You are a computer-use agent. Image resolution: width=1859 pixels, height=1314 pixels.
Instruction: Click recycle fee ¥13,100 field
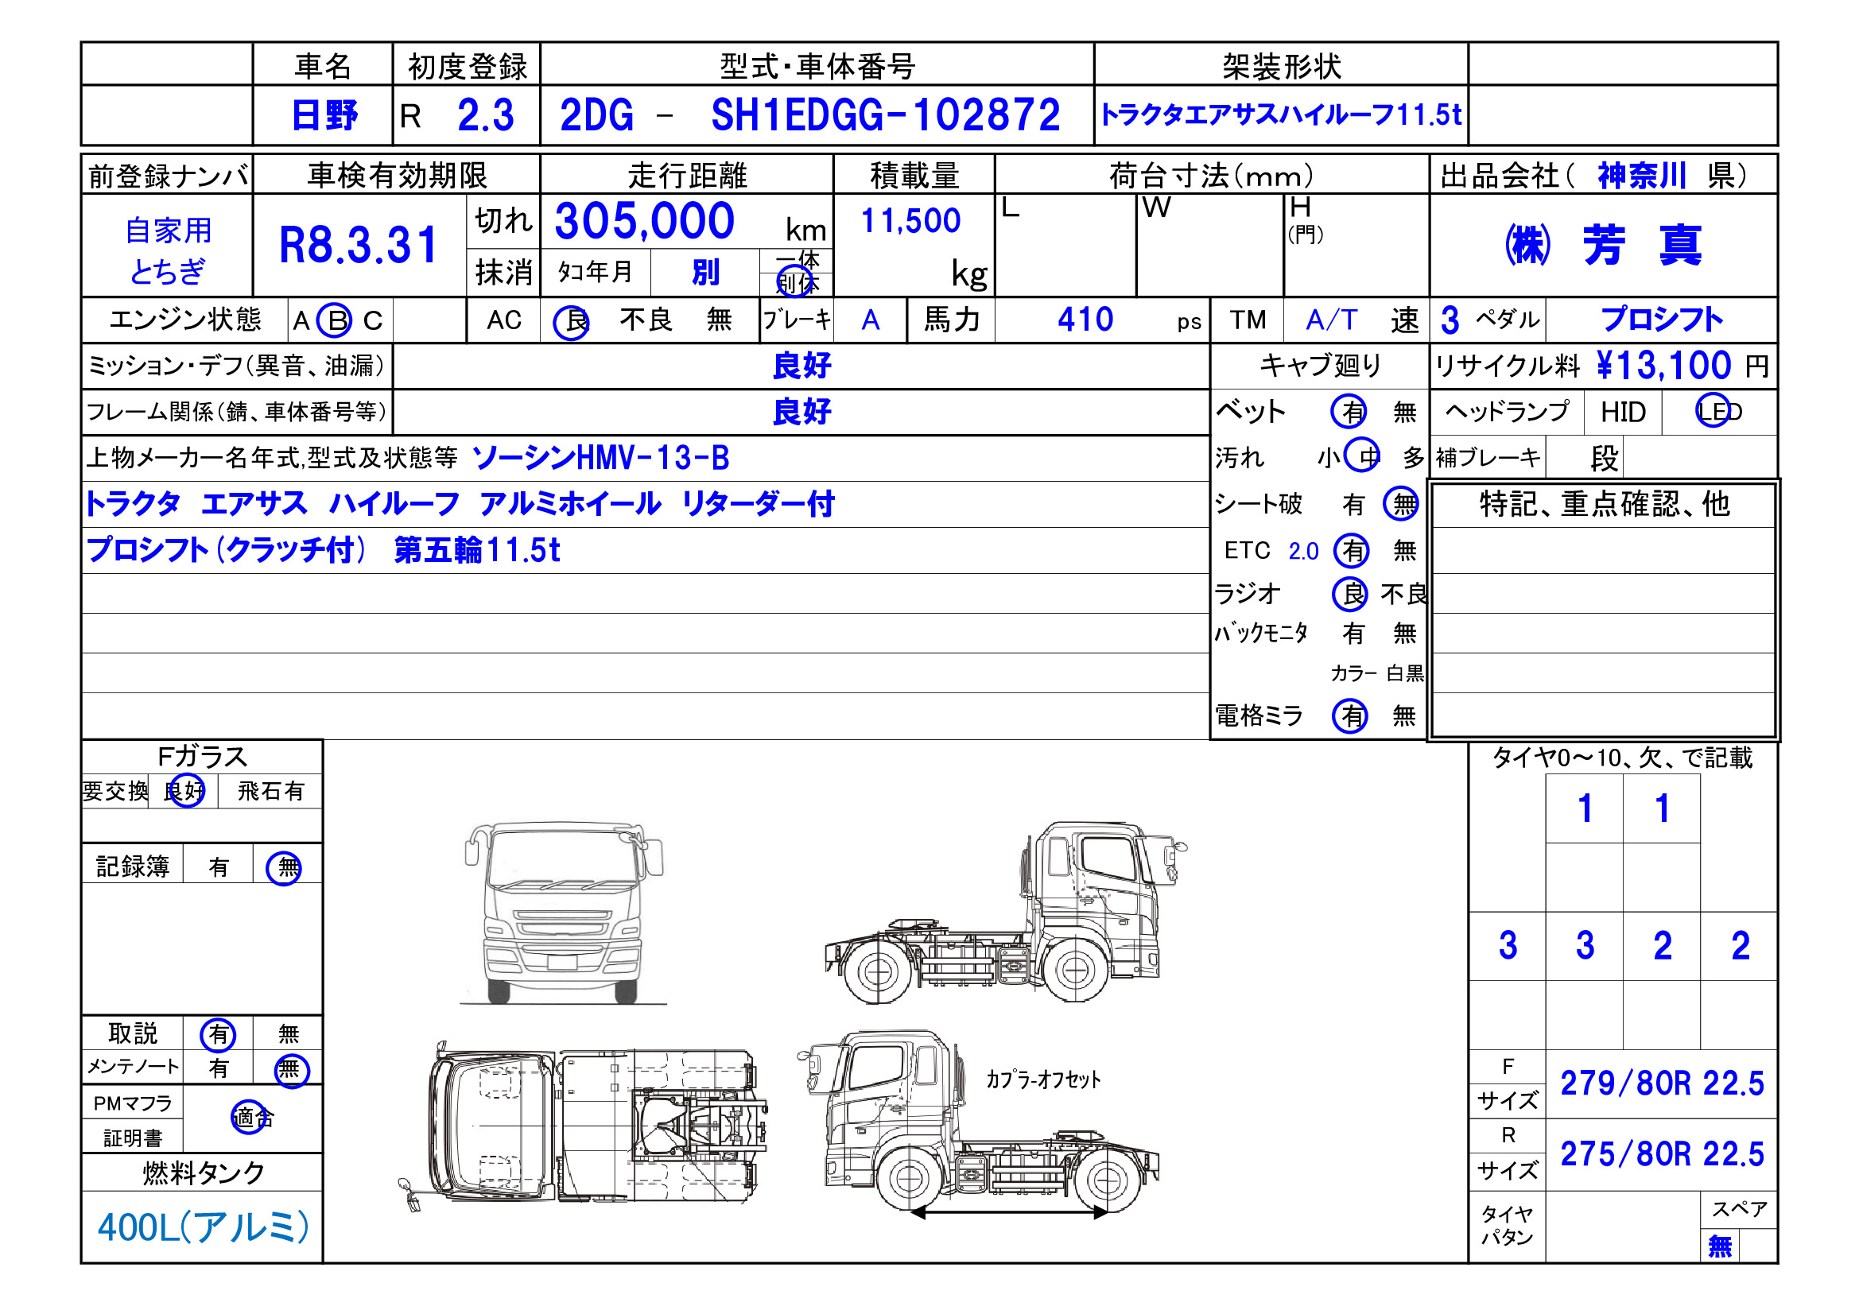(1663, 366)
